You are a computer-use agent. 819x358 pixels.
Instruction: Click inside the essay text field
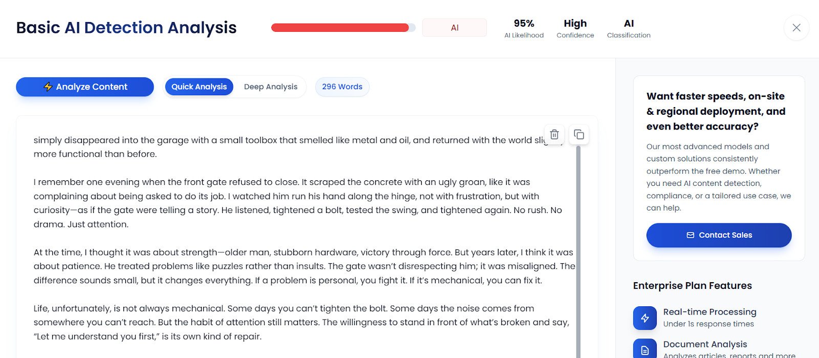(302, 238)
